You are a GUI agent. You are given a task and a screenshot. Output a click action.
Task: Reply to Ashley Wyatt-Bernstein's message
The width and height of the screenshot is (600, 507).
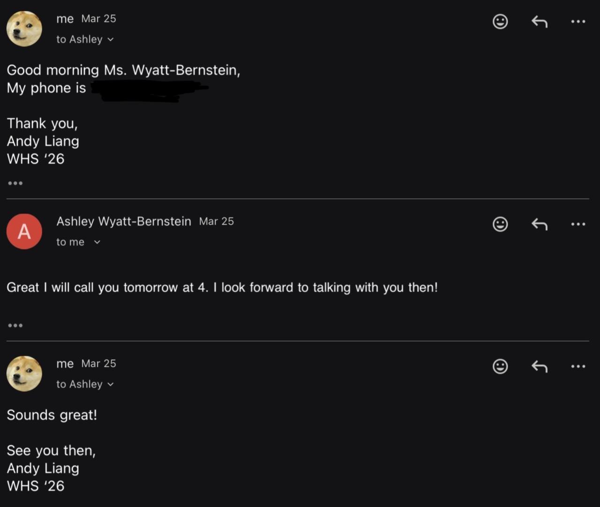(x=540, y=224)
